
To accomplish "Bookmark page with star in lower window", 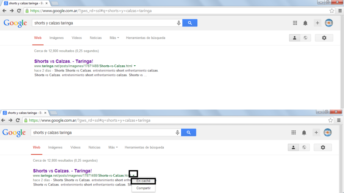I will tap(330, 120).
